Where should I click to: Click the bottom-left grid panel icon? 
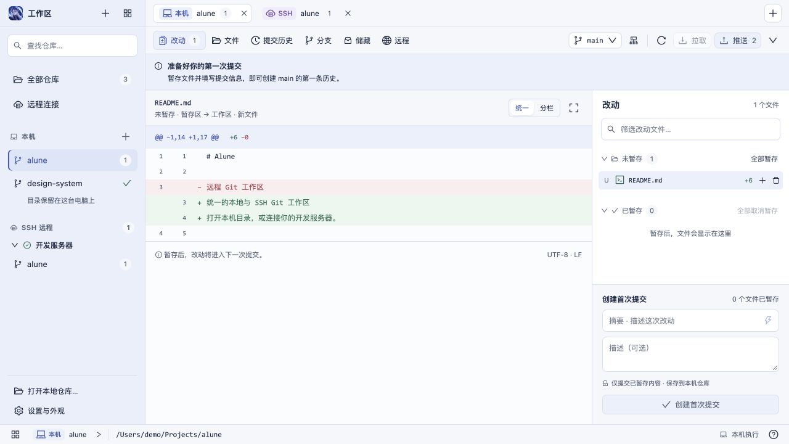click(15, 435)
